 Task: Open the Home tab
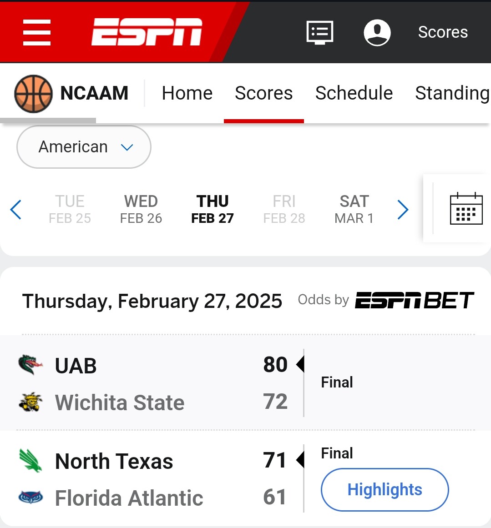click(x=187, y=93)
